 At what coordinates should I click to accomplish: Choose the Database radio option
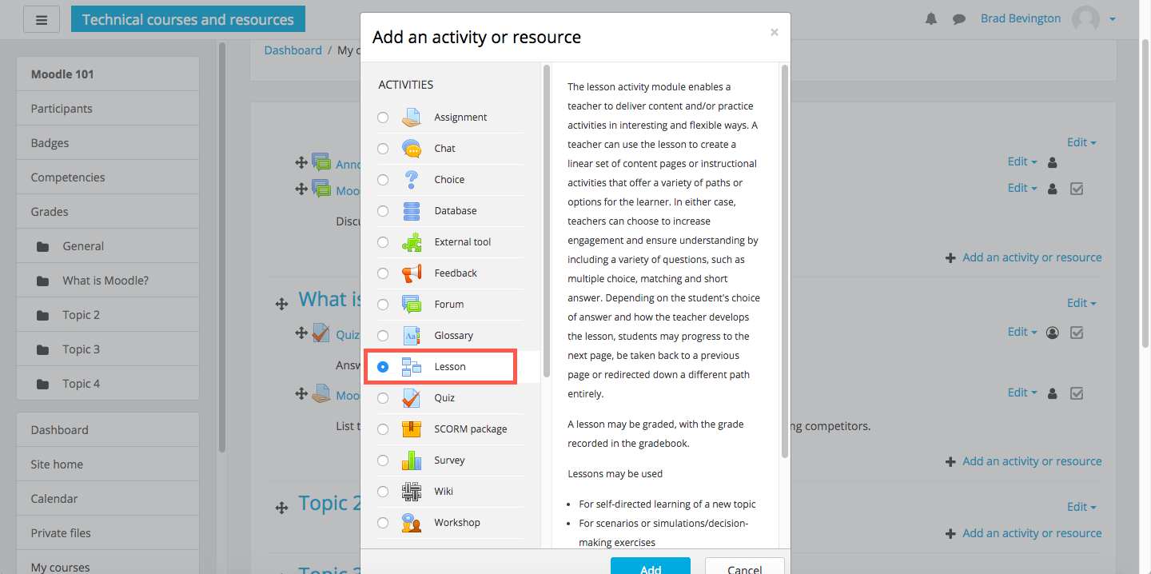[x=383, y=211]
